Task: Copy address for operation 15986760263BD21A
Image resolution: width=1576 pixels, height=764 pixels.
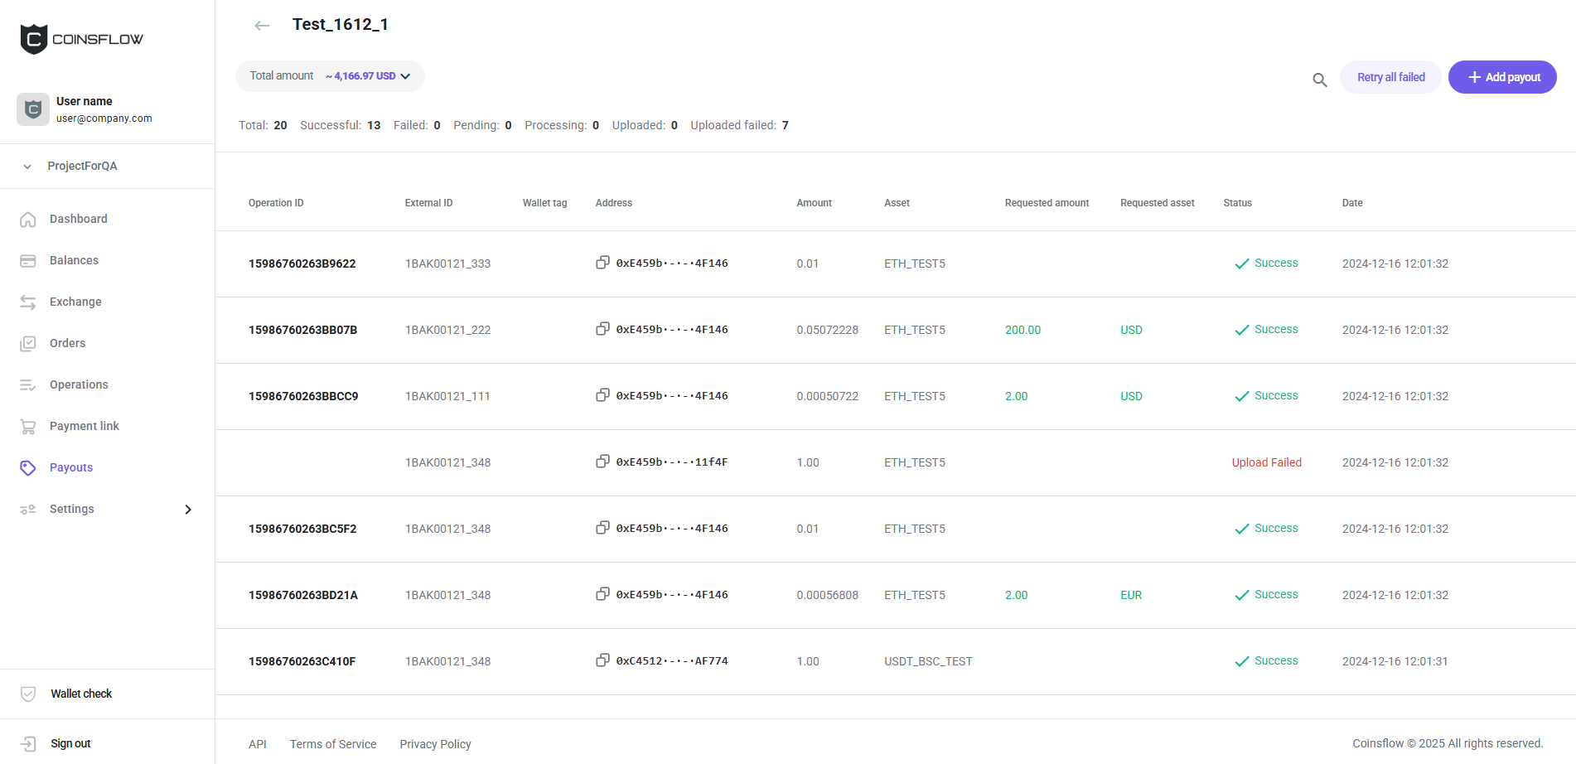Action: (x=602, y=594)
